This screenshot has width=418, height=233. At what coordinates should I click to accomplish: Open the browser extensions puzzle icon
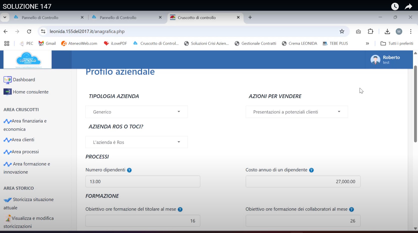coord(370,31)
